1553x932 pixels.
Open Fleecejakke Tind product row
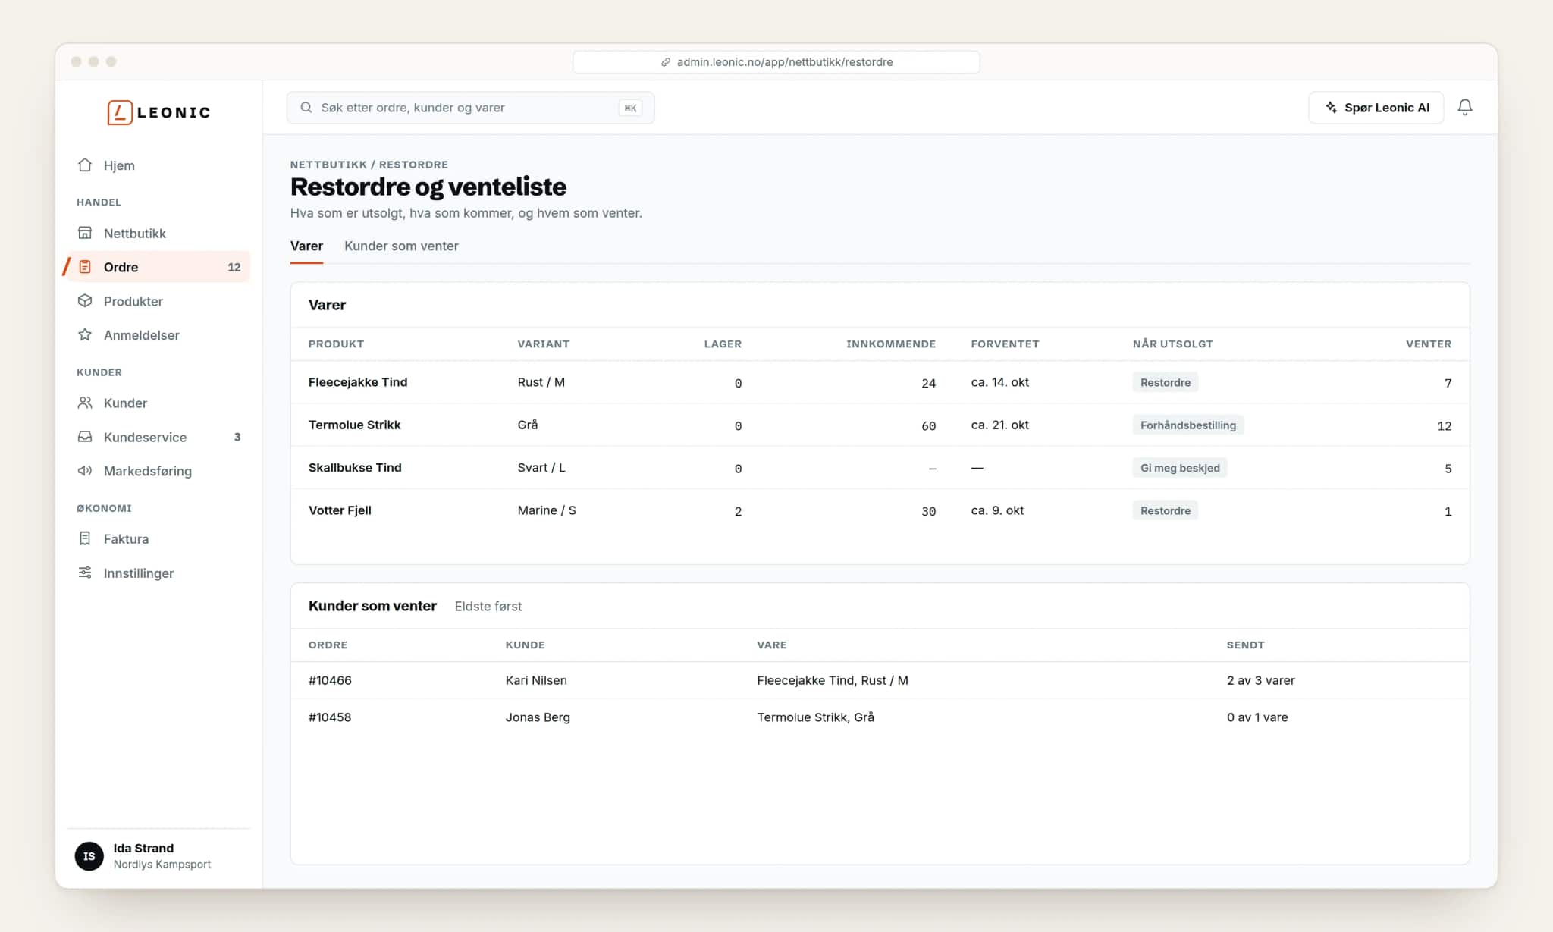click(880, 382)
